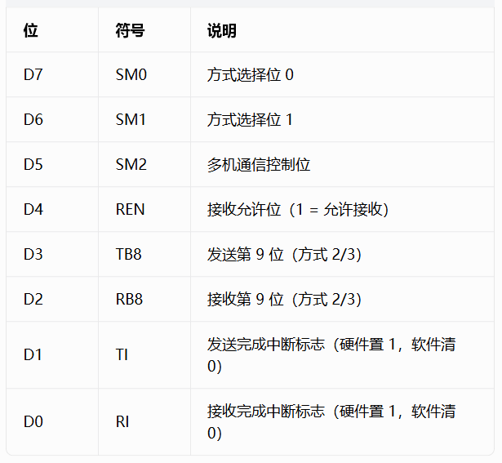Image resolution: width=502 pixels, height=463 pixels.
Task: Click the text '方式选择位 1'
Action: 250,119
